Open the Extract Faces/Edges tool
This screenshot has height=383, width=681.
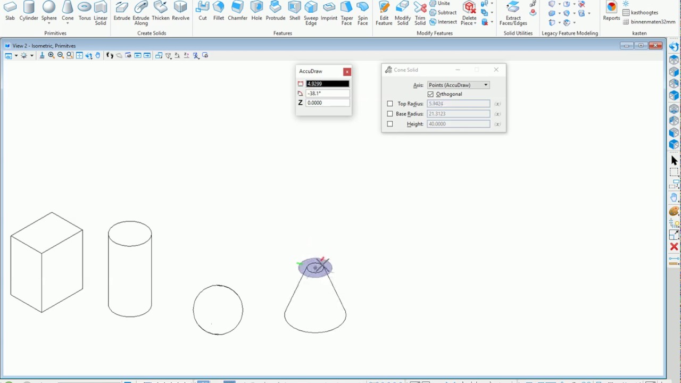click(513, 13)
